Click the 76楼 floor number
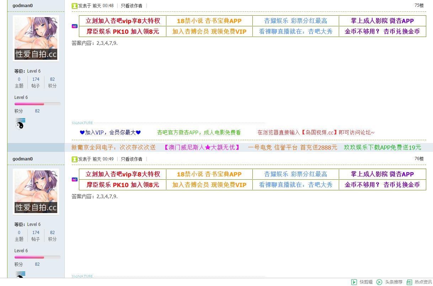This screenshot has height=286, width=433. [x=419, y=159]
